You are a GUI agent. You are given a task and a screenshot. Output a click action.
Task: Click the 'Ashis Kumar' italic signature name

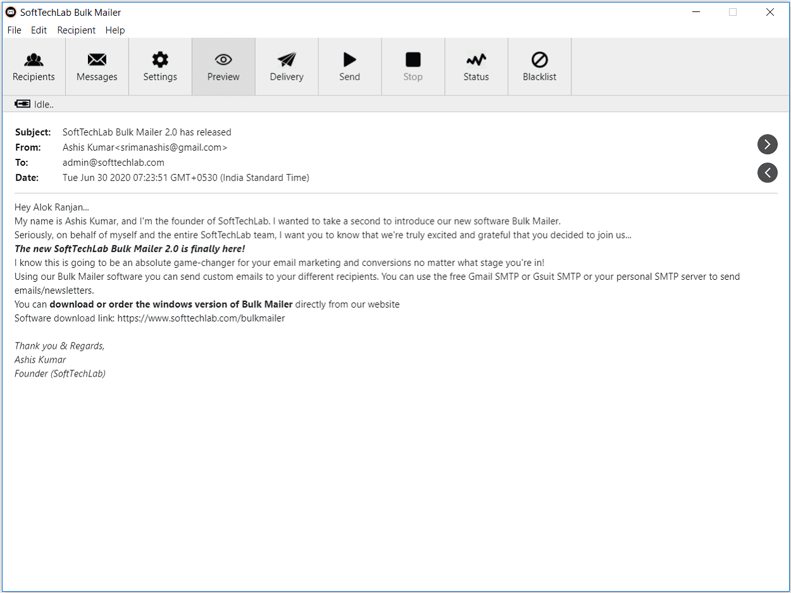pos(40,360)
